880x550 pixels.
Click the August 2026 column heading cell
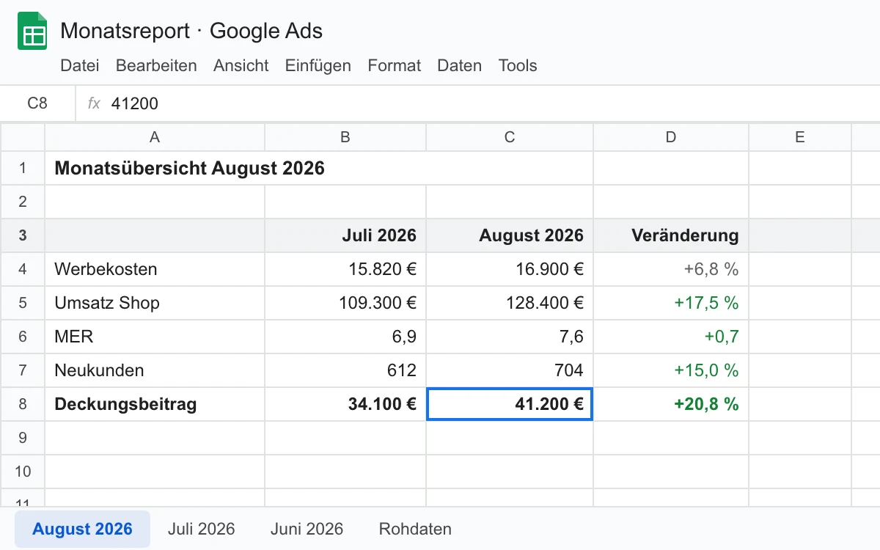coord(510,235)
